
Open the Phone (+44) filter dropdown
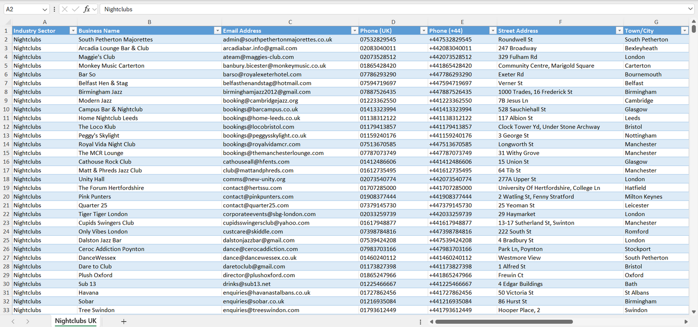(493, 30)
